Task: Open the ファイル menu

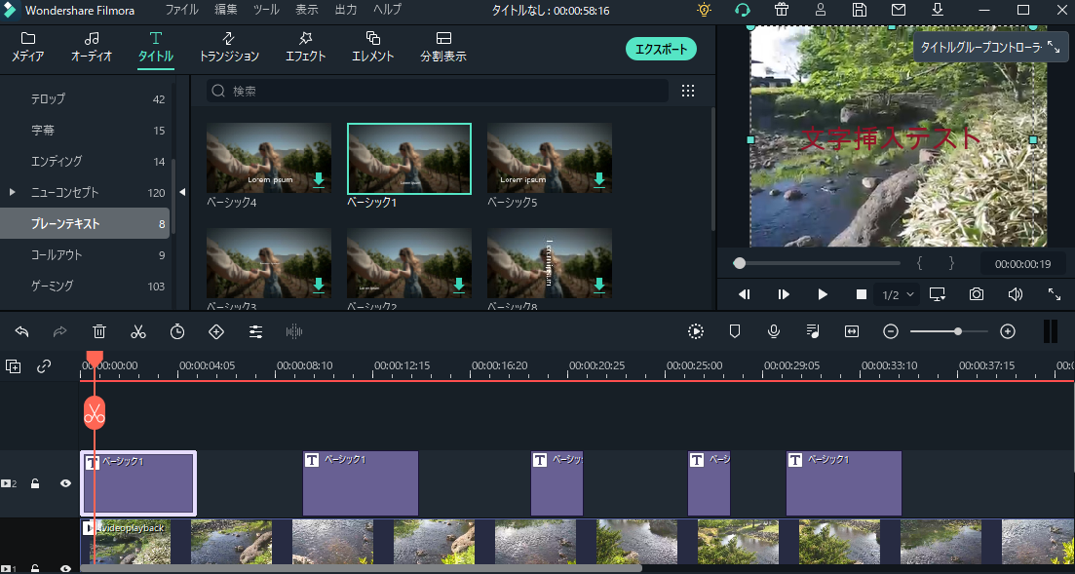Action: click(x=181, y=11)
